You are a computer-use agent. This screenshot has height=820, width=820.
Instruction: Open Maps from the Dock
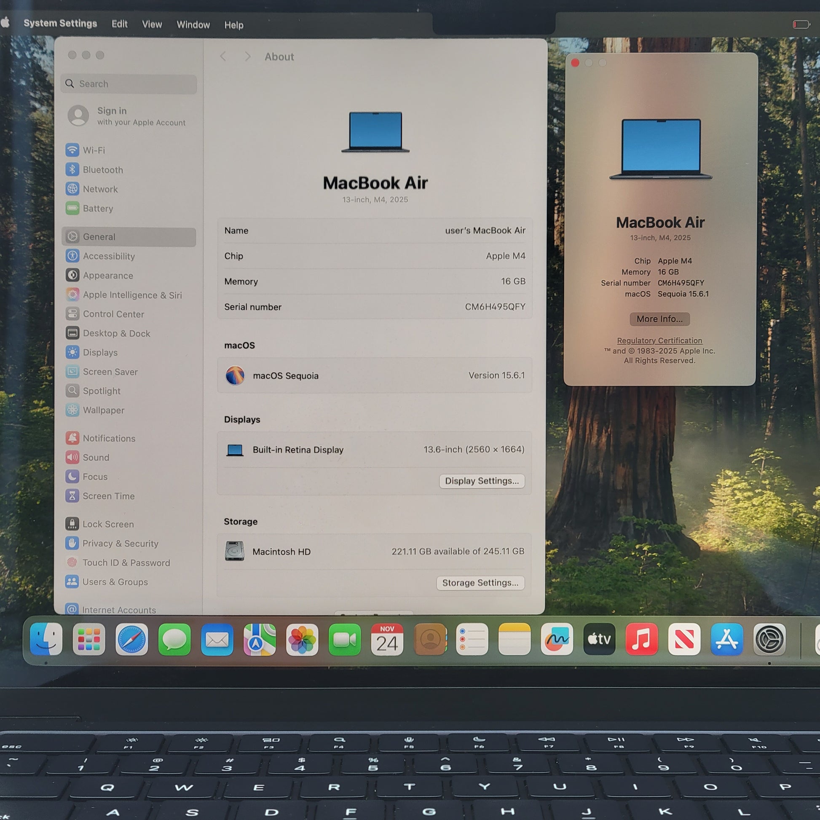(259, 639)
